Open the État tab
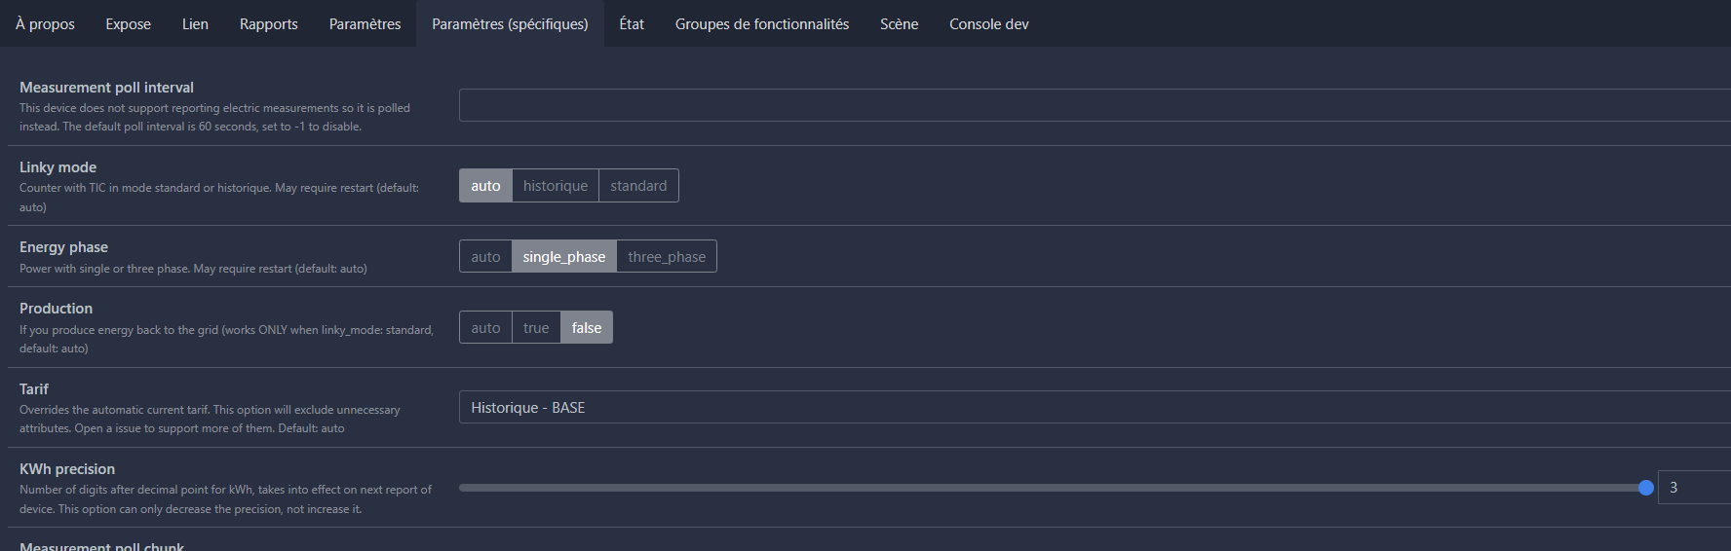Screen dimensions: 1731x551 [632, 23]
